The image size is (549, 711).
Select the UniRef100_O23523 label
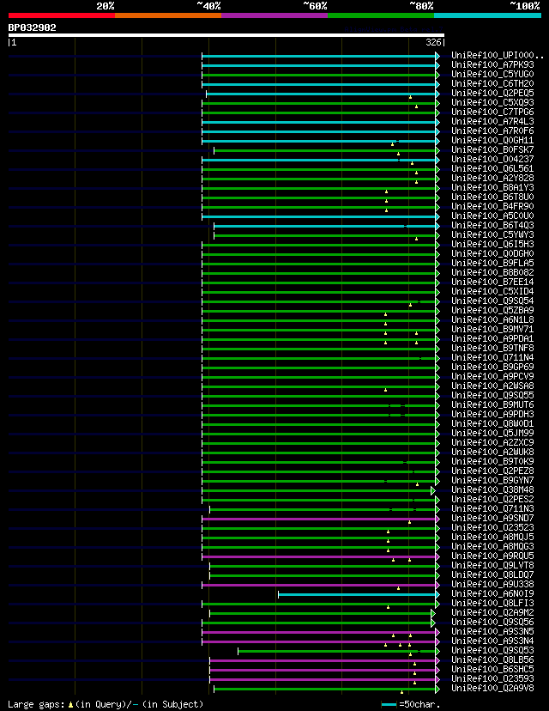tap(493, 527)
